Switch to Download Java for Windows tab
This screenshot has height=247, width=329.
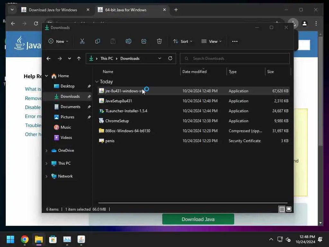point(53,10)
